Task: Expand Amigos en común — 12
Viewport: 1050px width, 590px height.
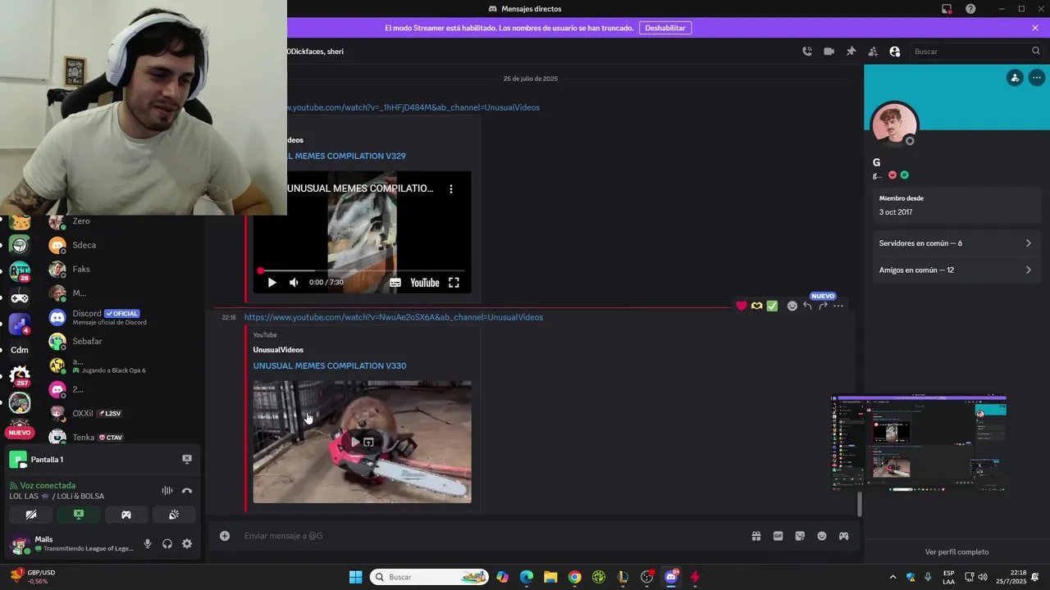Action: coord(956,270)
